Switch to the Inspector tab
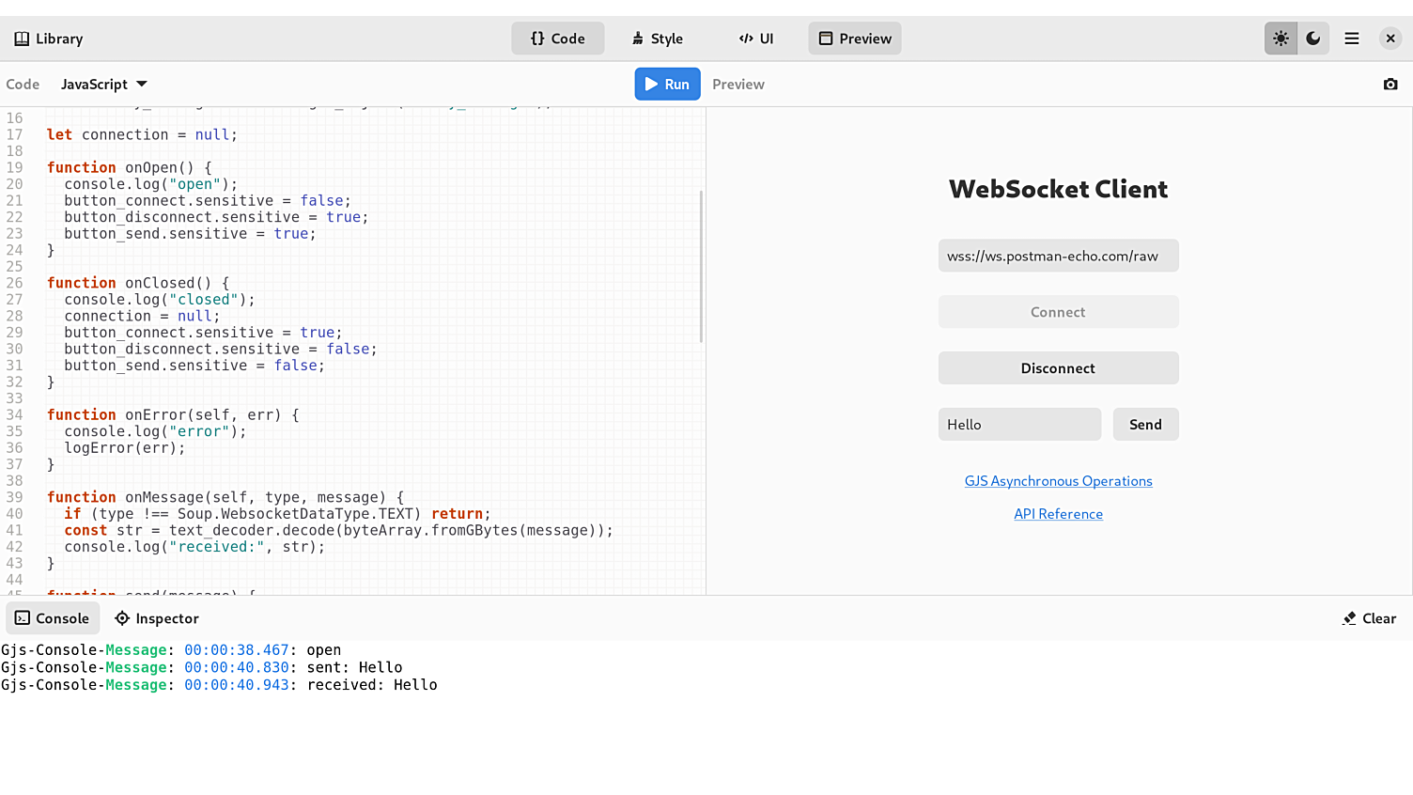The width and height of the screenshot is (1413, 795). (157, 618)
